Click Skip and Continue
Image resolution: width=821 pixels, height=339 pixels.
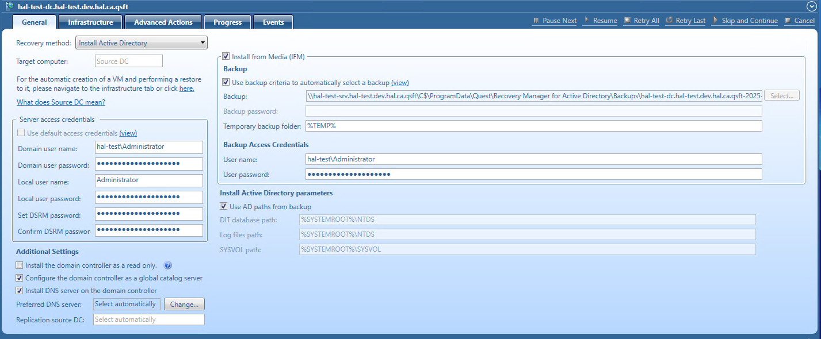click(744, 21)
